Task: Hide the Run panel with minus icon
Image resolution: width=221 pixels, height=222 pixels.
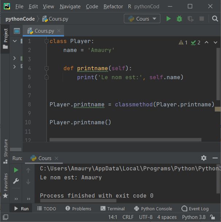Action: [x=215, y=158]
